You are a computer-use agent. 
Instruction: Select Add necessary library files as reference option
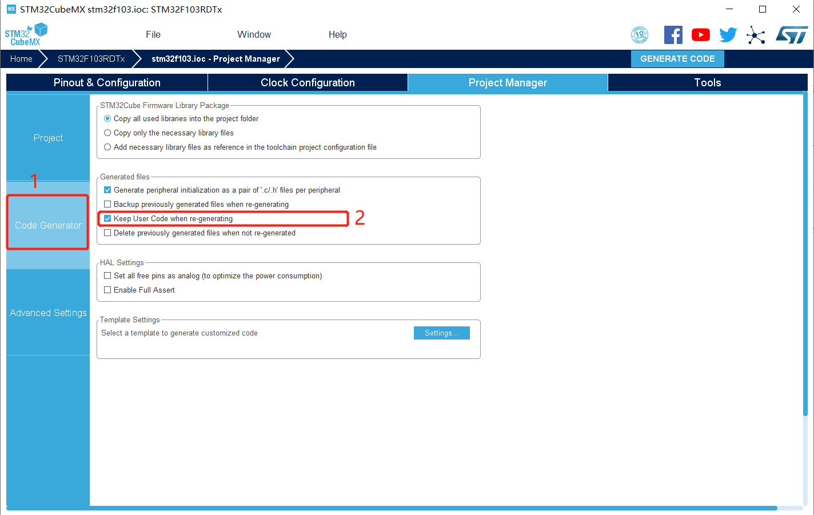coord(107,147)
